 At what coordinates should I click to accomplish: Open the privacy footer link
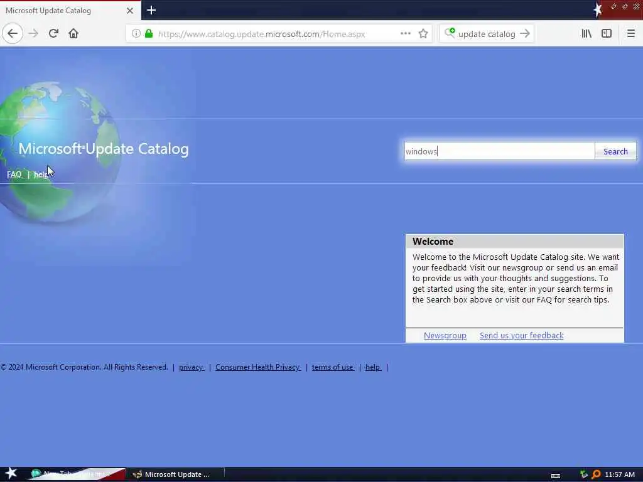pyautogui.click(x=191, y=367)
